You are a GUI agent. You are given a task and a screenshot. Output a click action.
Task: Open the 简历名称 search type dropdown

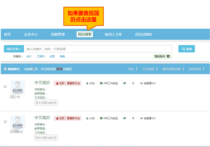point(14,49)
